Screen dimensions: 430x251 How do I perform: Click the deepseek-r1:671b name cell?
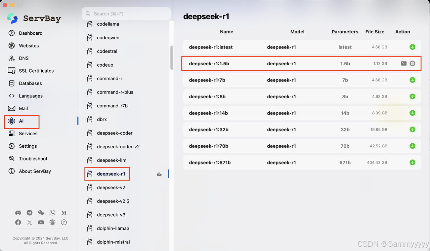(210, 163)
